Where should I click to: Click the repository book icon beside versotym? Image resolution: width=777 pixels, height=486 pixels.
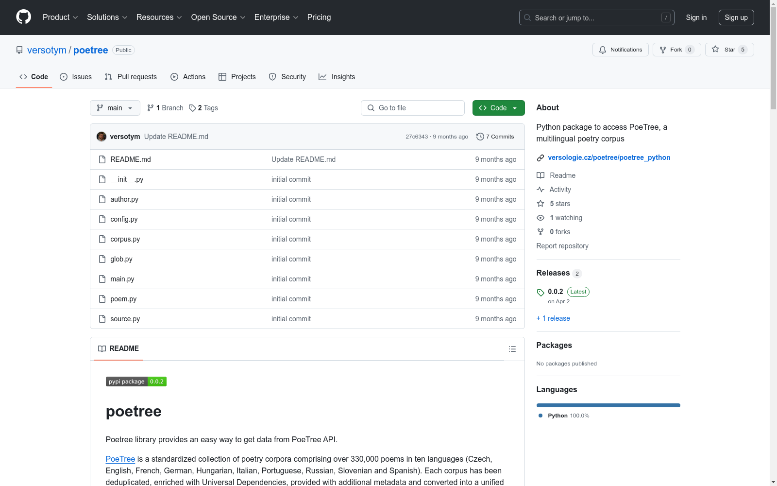pyautogui.click(x=19, y=50)
